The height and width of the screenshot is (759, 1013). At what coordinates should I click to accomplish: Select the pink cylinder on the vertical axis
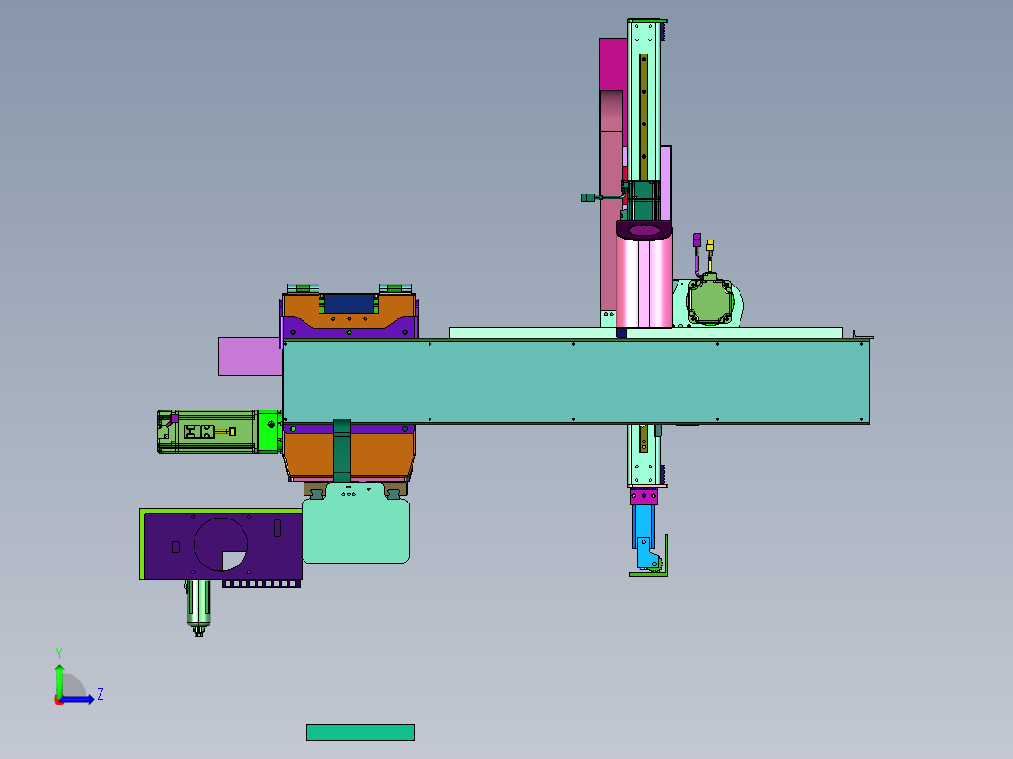click(644, 282)
